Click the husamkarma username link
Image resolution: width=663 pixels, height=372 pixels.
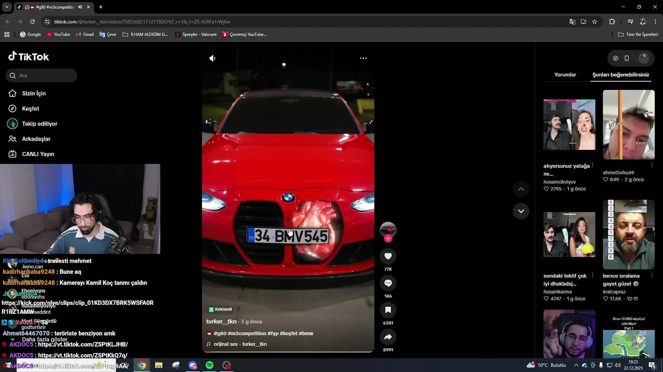(x=557, y=292)
